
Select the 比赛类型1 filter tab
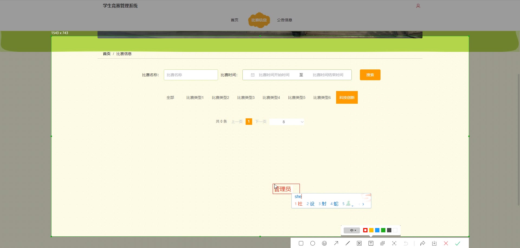coord(195,98)
